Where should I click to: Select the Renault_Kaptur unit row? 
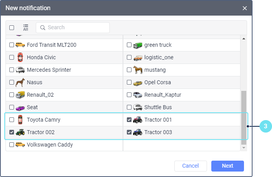(163, 95)
